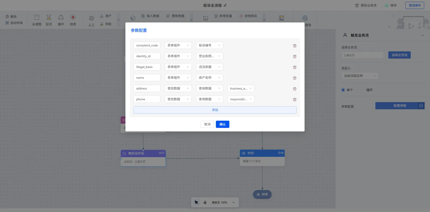Open 商户名称 field dropdown
The width and height of the screenshot is (430, 212).
209,78
